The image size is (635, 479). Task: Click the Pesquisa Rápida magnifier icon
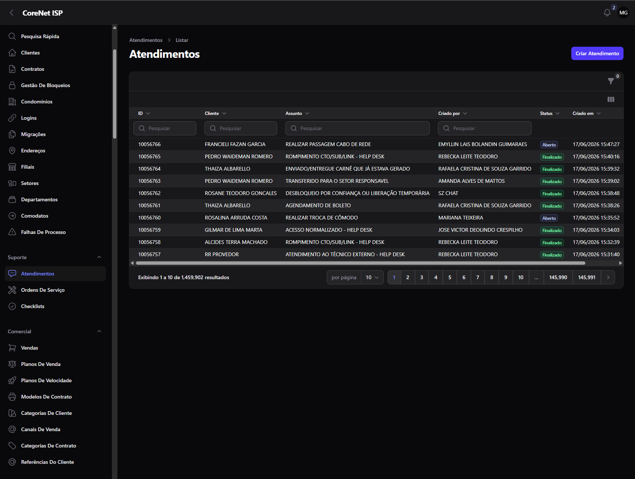point(12,36)
